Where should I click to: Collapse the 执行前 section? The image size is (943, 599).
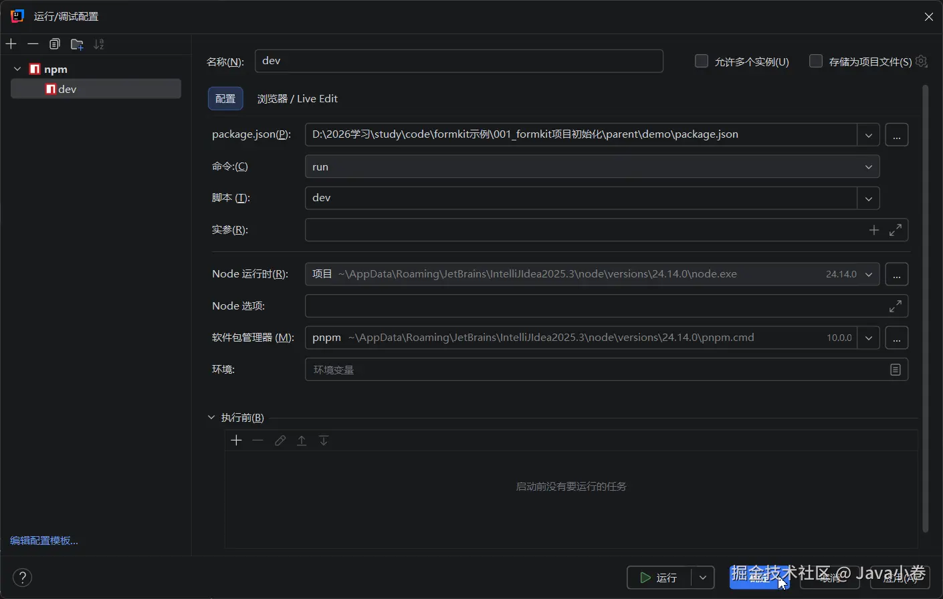tap(212, 418)
